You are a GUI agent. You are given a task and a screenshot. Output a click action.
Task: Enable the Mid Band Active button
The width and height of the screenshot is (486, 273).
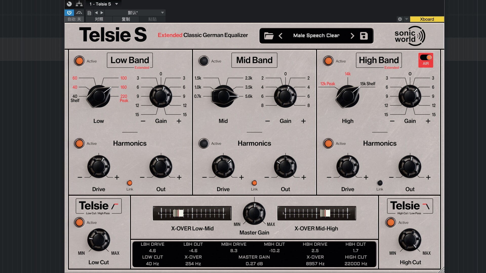point(204,61)
